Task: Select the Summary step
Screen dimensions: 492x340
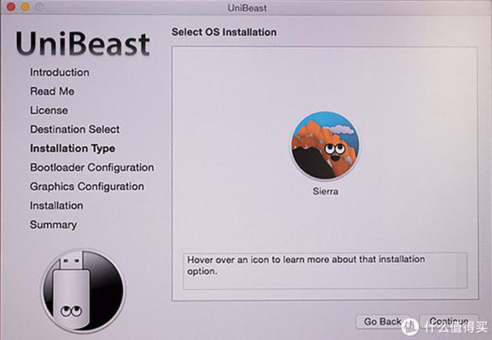Action: (x=53, y=225)
